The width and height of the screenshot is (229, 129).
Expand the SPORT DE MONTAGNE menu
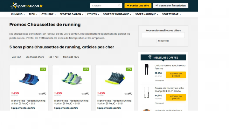[x=117, y=14]
